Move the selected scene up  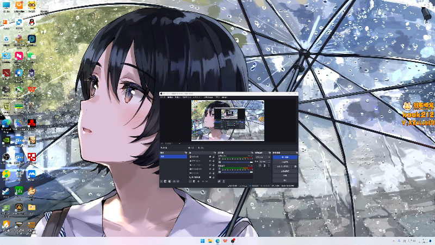[x=174, y=181]
